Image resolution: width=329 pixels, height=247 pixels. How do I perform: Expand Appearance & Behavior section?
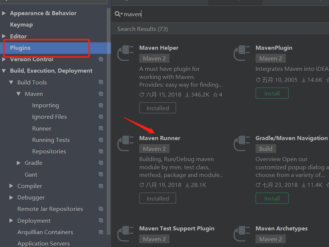(x=4, y=13)
